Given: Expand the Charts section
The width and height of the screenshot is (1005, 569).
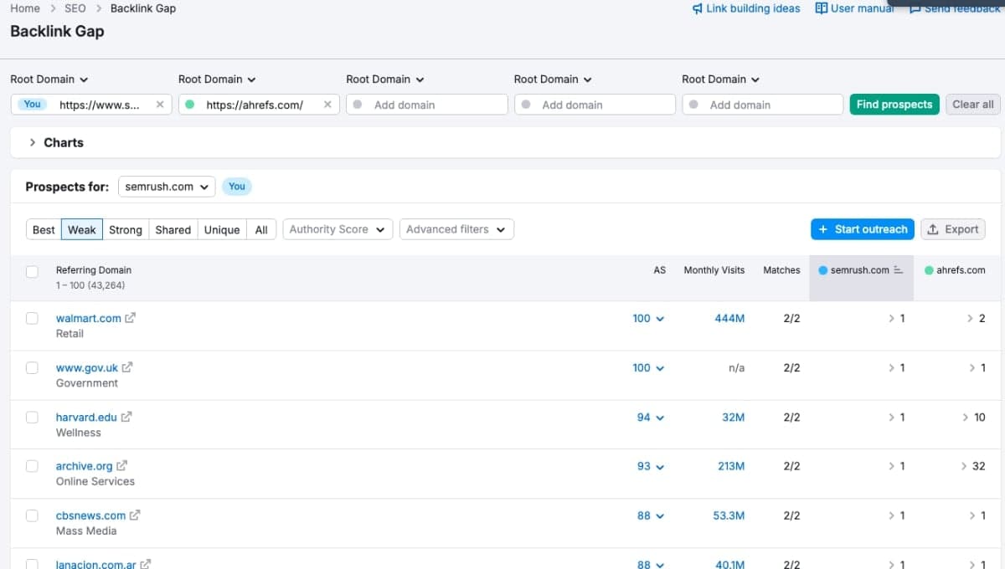Looking at the screenshot, I should (56, 142).
